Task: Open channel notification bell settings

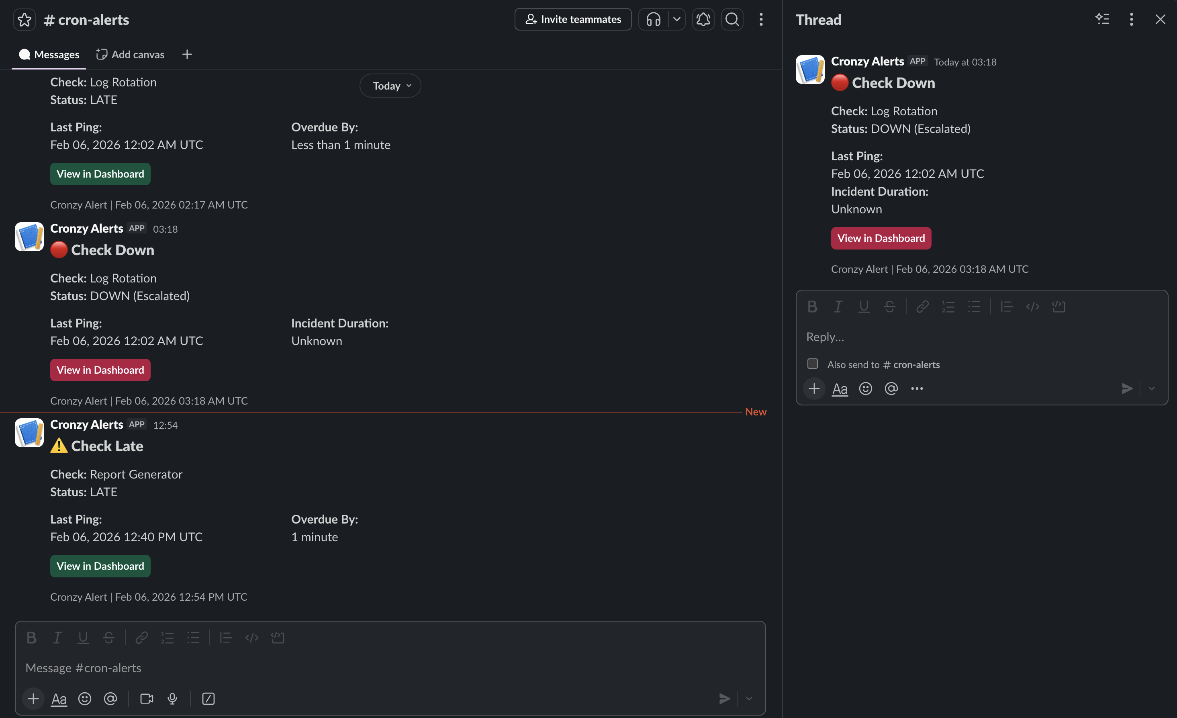Action: point(703,19)
